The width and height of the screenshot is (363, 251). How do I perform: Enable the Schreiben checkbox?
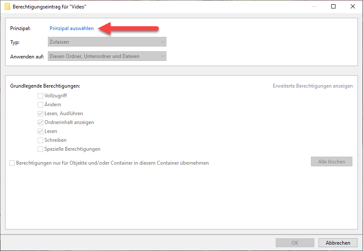(x=40, y=140)
